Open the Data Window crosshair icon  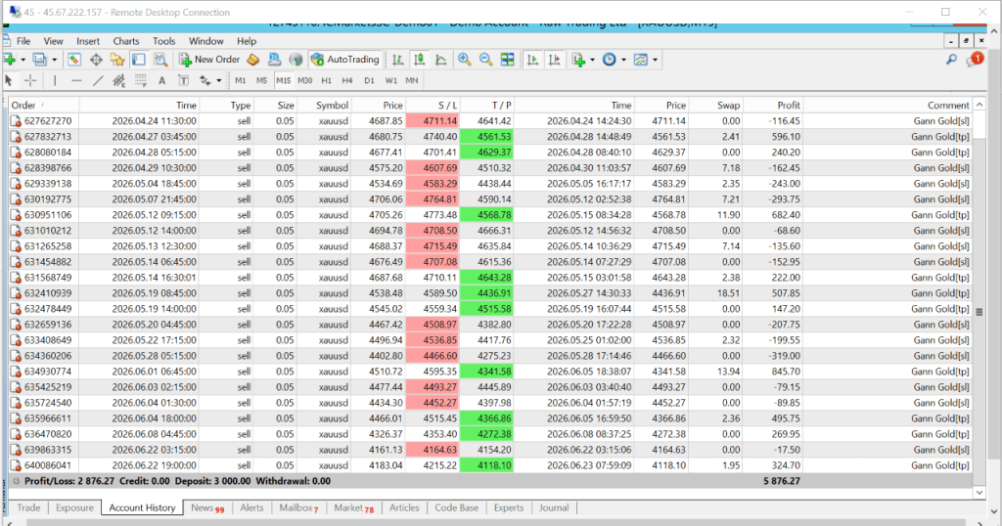click(x=96, y=60)
